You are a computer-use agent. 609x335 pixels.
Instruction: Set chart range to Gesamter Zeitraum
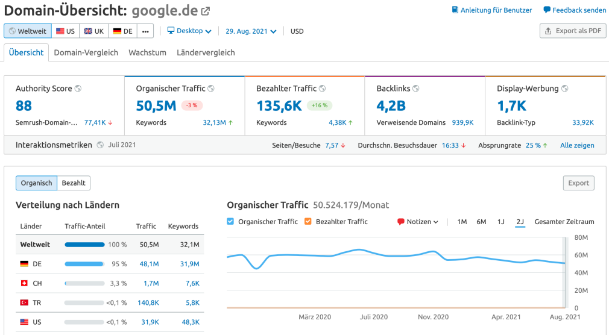click(x=564, y=222)
